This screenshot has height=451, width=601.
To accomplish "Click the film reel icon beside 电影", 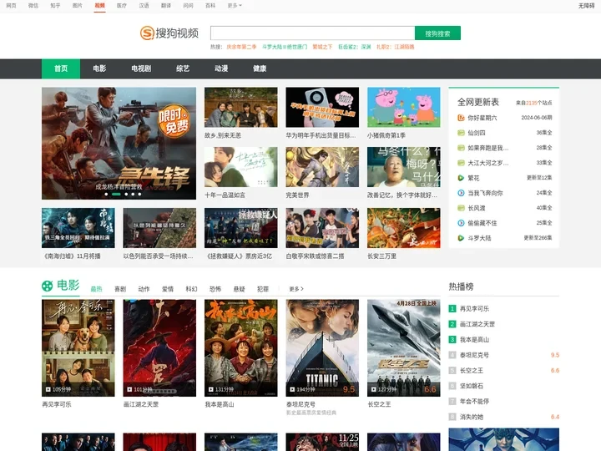I will click(x=47, y=286).
